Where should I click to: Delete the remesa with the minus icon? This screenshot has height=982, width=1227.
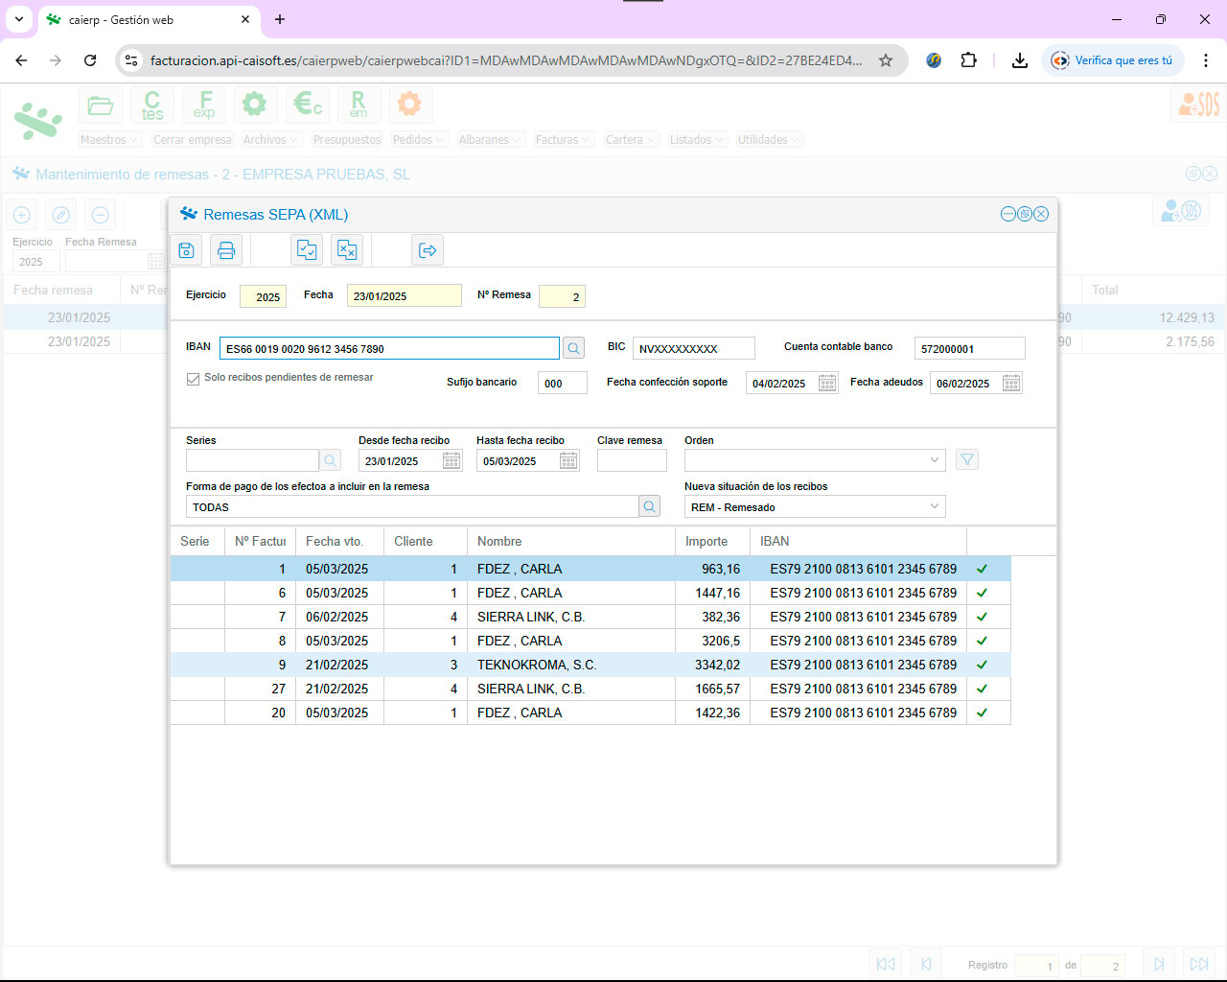coord(100,215)
